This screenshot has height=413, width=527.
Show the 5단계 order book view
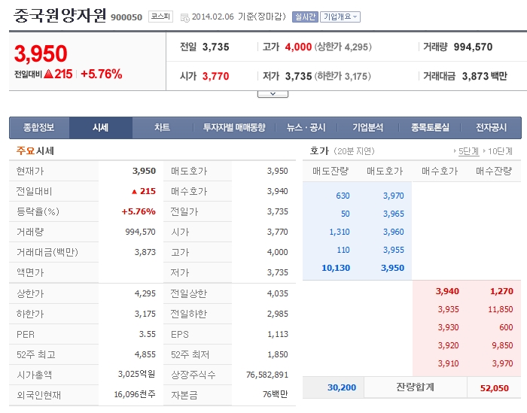(x=468, y=151)
